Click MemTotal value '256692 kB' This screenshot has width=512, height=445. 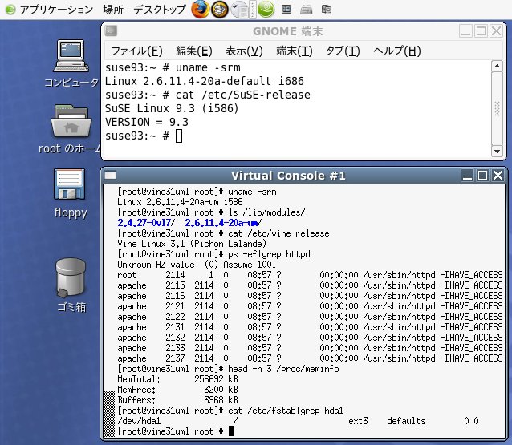(216, 379)
